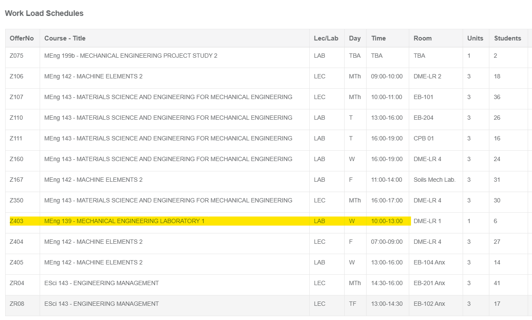
Task: Click the Z106 Machine Elements 2 title
Action: coord(93,76)
